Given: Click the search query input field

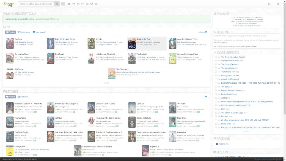Looking at the screenshot, I should 36,4.
